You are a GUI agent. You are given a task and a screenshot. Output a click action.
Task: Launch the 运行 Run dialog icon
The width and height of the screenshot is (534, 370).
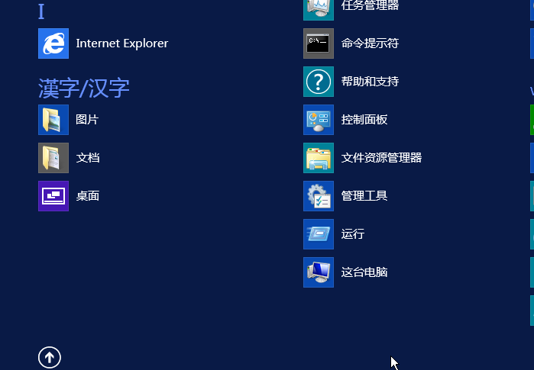[319, 234]
